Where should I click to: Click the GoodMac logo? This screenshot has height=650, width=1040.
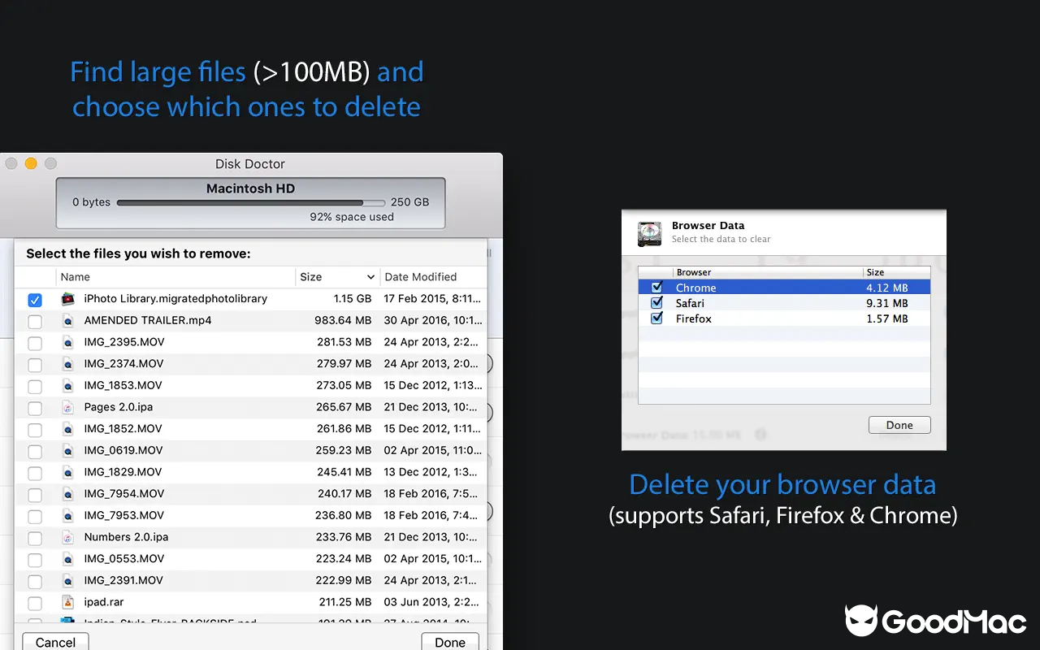[934, 621]
